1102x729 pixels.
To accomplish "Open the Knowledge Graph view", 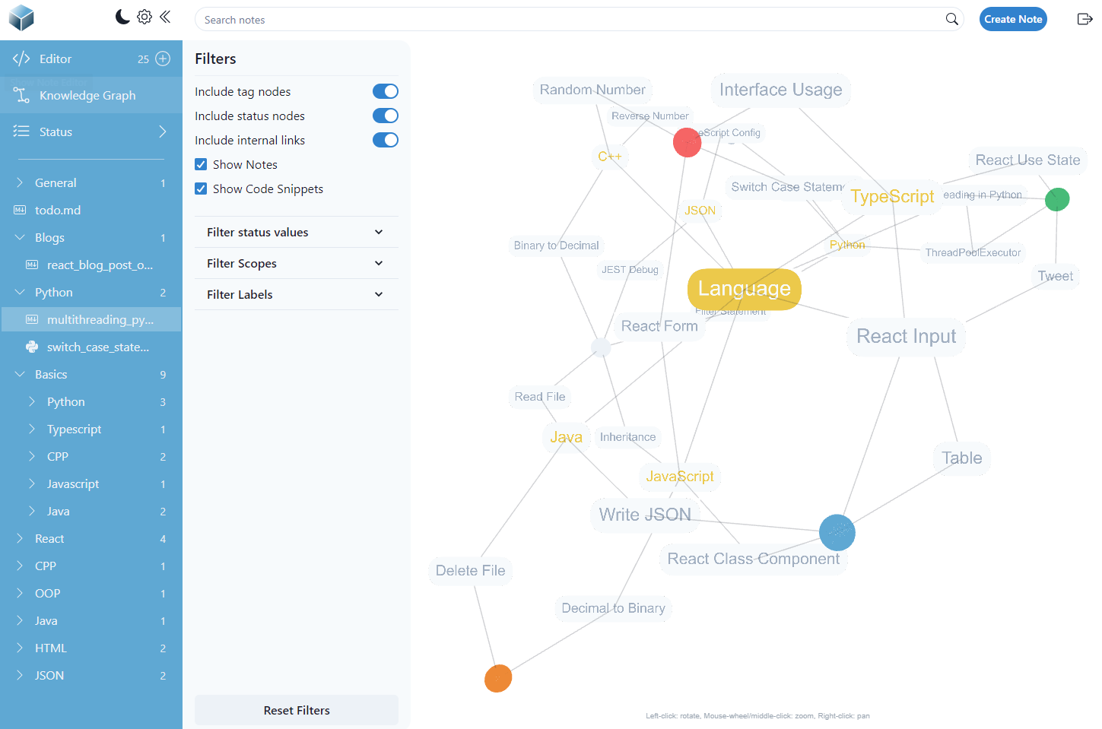I will (x=87, y=95).
